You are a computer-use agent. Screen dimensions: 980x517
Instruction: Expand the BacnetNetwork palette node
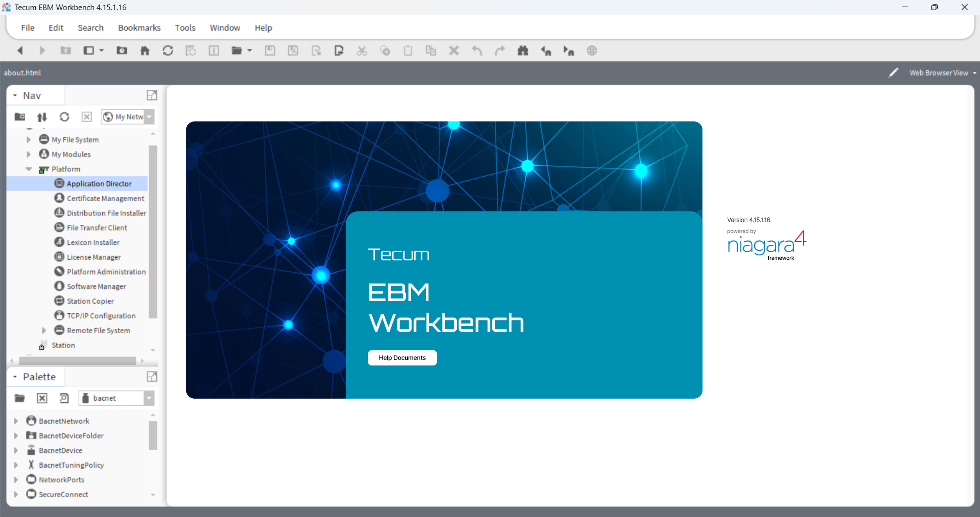tap(16, 421)
